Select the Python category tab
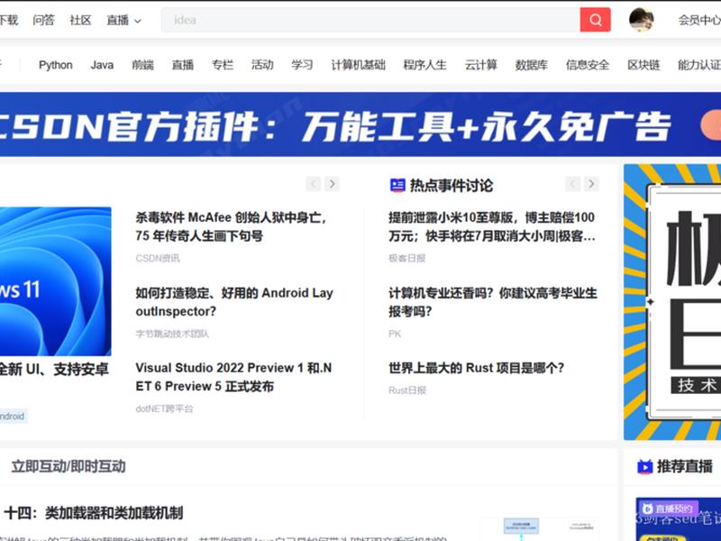The image size is (721, 541). (x=56, y=65)
